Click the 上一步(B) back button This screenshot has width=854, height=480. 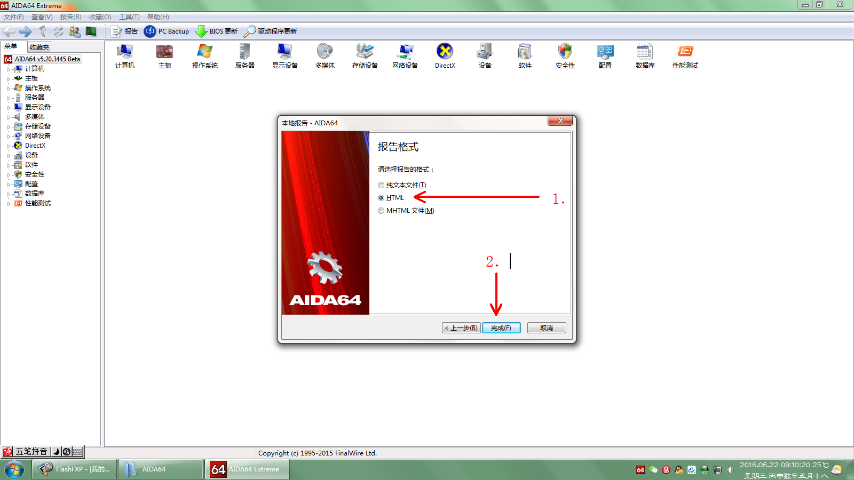461,328
